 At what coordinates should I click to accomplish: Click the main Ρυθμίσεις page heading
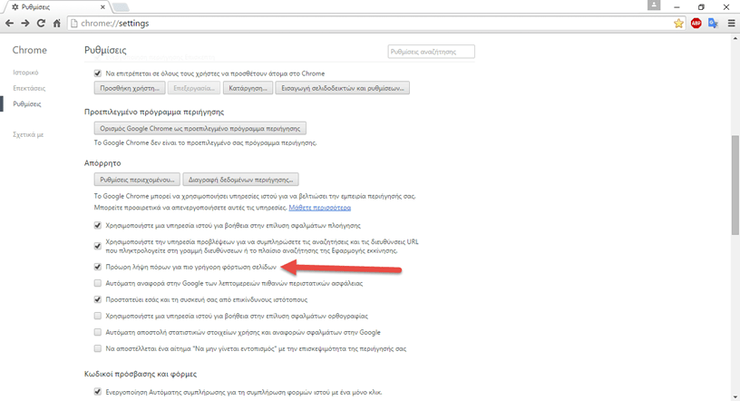[x=105, y=50]
